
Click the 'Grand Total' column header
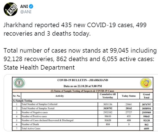(x=146, y=96)
